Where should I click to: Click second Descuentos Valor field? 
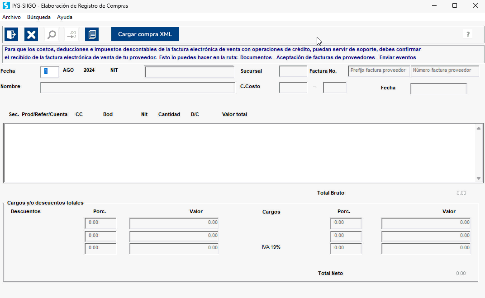pyautogui.click(x=174, y=236)
